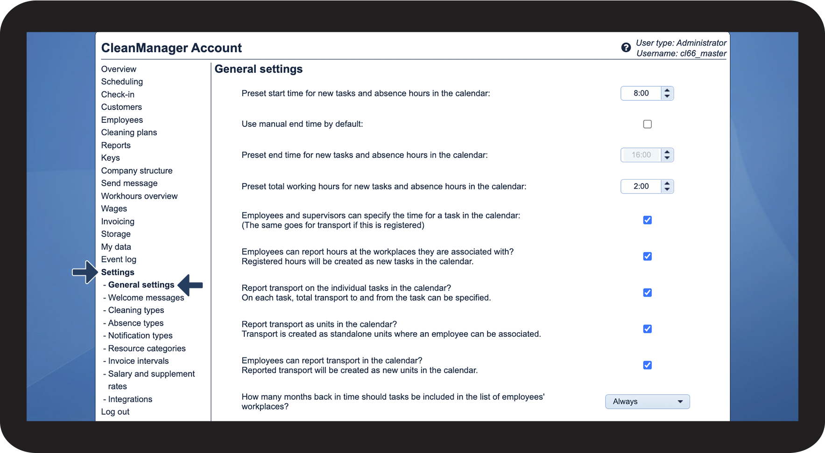
Task: Click up arrow on total working hours
Action: pyautogui.click(x=667, y=183)
